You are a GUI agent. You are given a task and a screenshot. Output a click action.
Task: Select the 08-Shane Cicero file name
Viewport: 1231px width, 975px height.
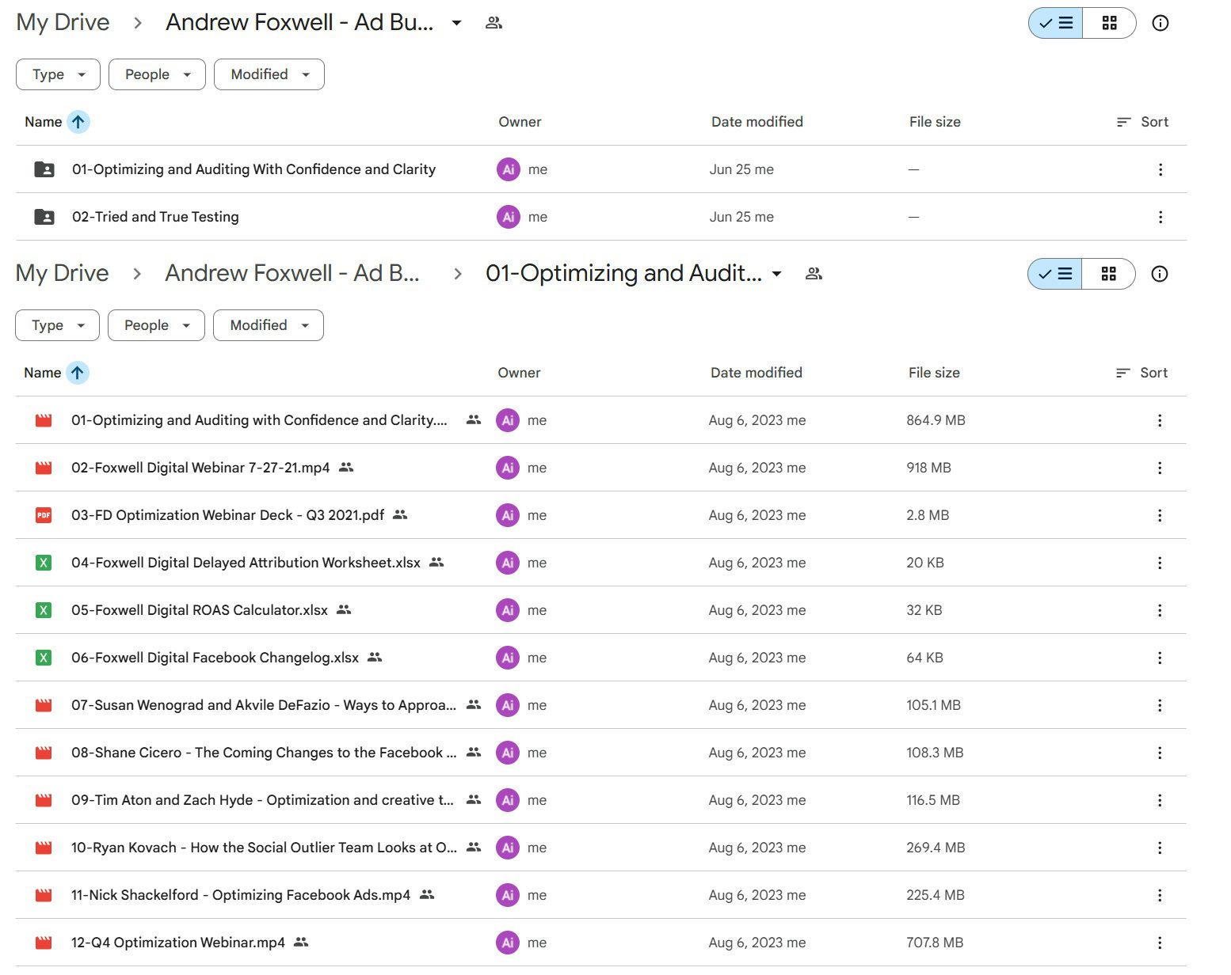point(264,753)
